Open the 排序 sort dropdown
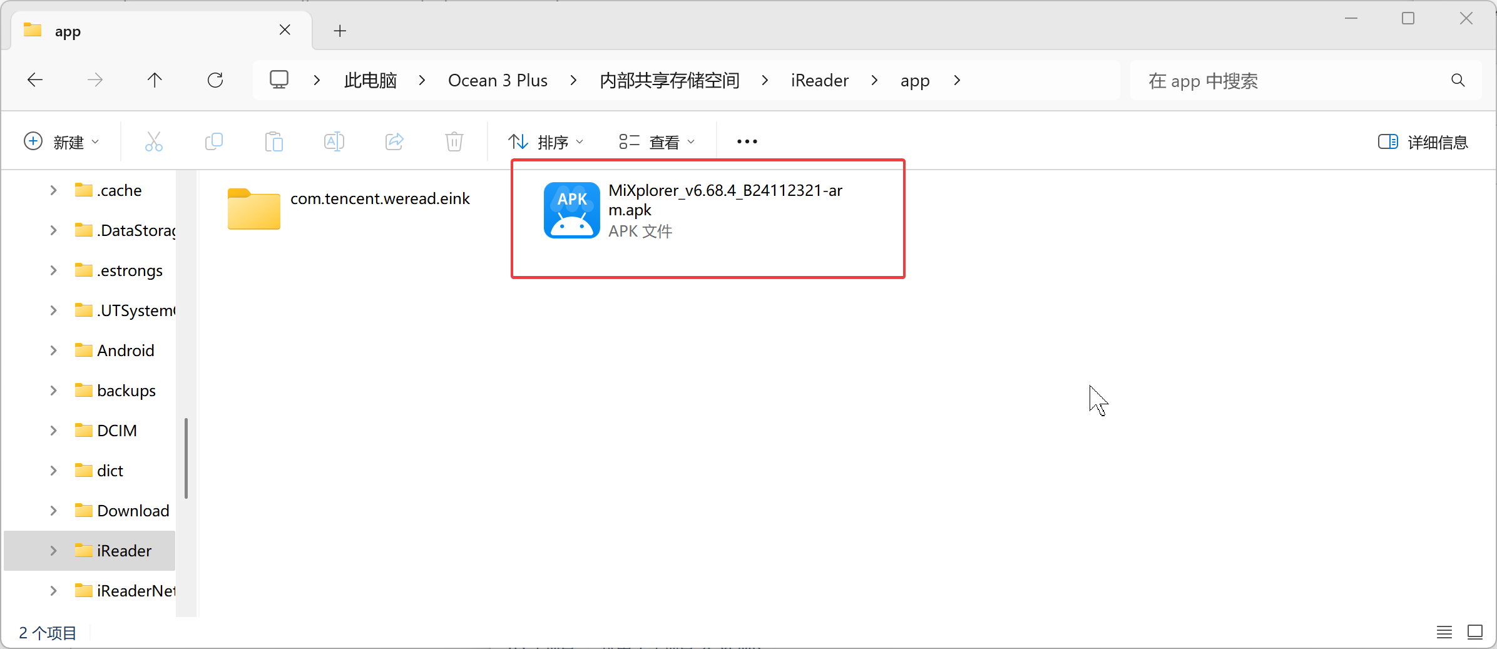The height and width of the screenshot is (649, 1497). click(x=545, y=142)
